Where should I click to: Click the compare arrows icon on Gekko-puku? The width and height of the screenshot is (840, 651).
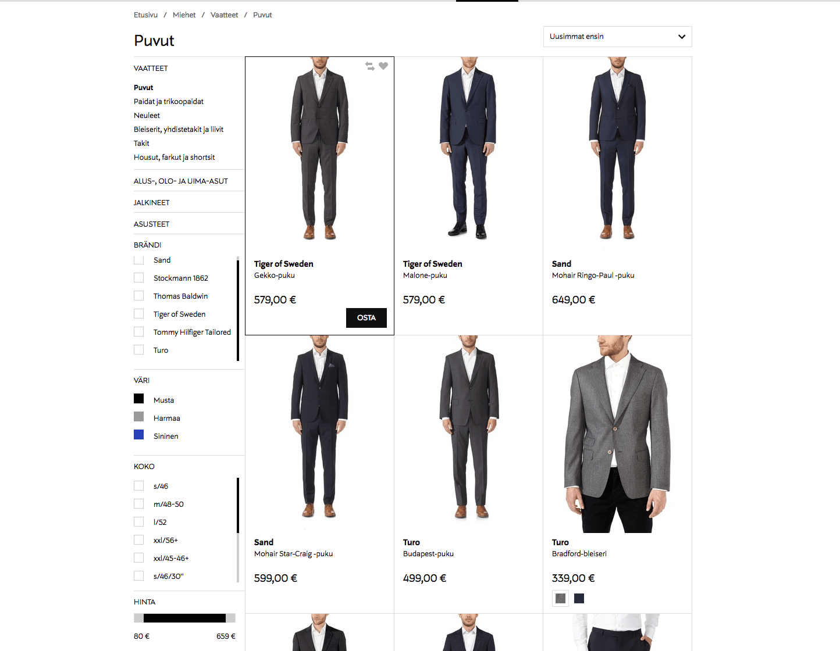(x=369, y=66)
